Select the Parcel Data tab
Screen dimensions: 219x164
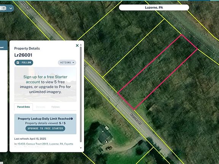click(24, 107)
